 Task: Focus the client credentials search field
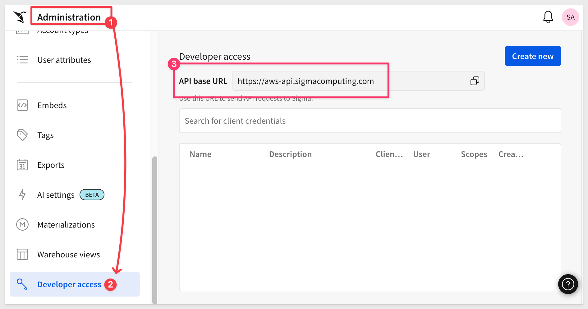pos(370,121)
